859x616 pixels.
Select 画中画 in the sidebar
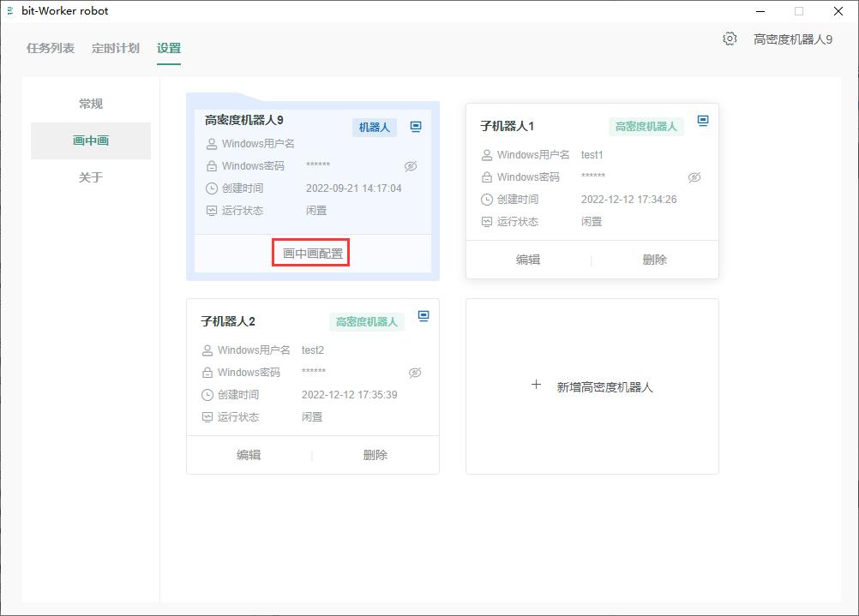[91, 141]
